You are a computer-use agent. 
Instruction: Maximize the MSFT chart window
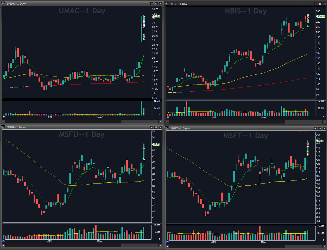pos(320,128)
